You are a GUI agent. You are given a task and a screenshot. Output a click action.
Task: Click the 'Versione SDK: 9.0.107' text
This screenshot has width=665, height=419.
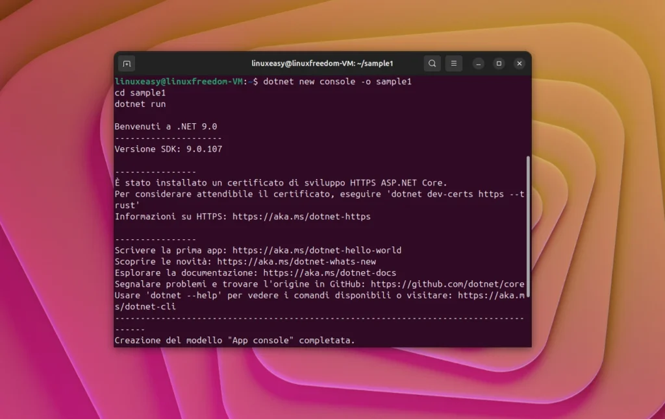[x=169, y=149]
